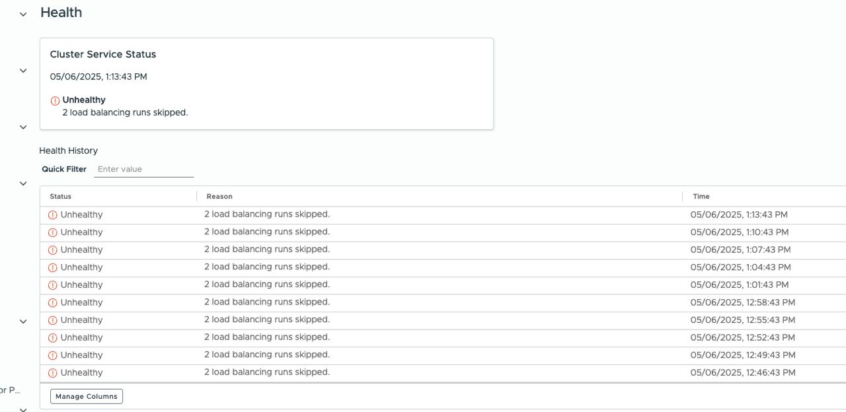The width and height of the screenshot is (846, 412).
Task: Select time cell '05/06/2025, 12:55:43 PM'
Action: (x=743, y=320)
